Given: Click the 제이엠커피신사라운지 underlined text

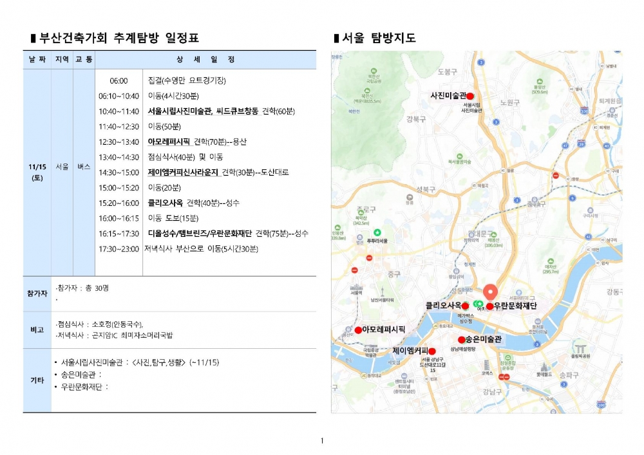Looking at the screenshot, I should (183, 172).
